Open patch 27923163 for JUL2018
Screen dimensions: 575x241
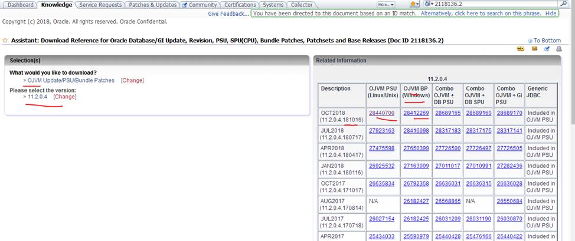pyautogui.click(x=382, y=130)
